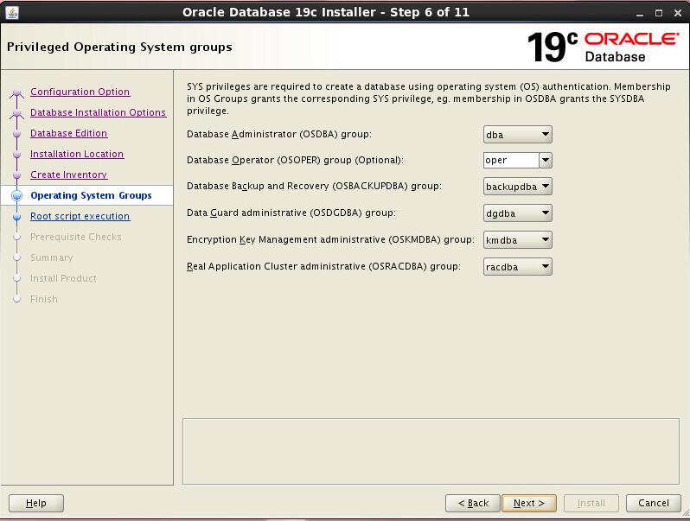Click inside the OSOPER group text field
Image resolution: width=690 pixels, height=521 pixels.
point(510,161)
